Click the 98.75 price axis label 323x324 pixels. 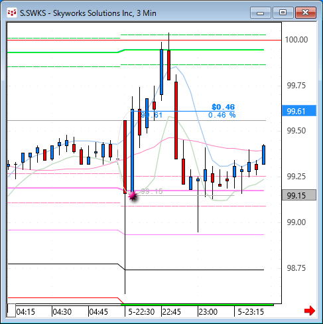(296, 268)
